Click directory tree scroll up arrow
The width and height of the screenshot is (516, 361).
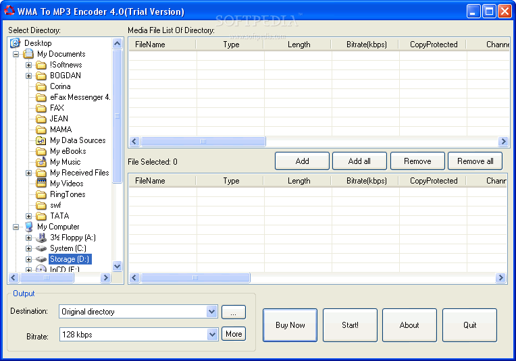click(x=117, y=43)
